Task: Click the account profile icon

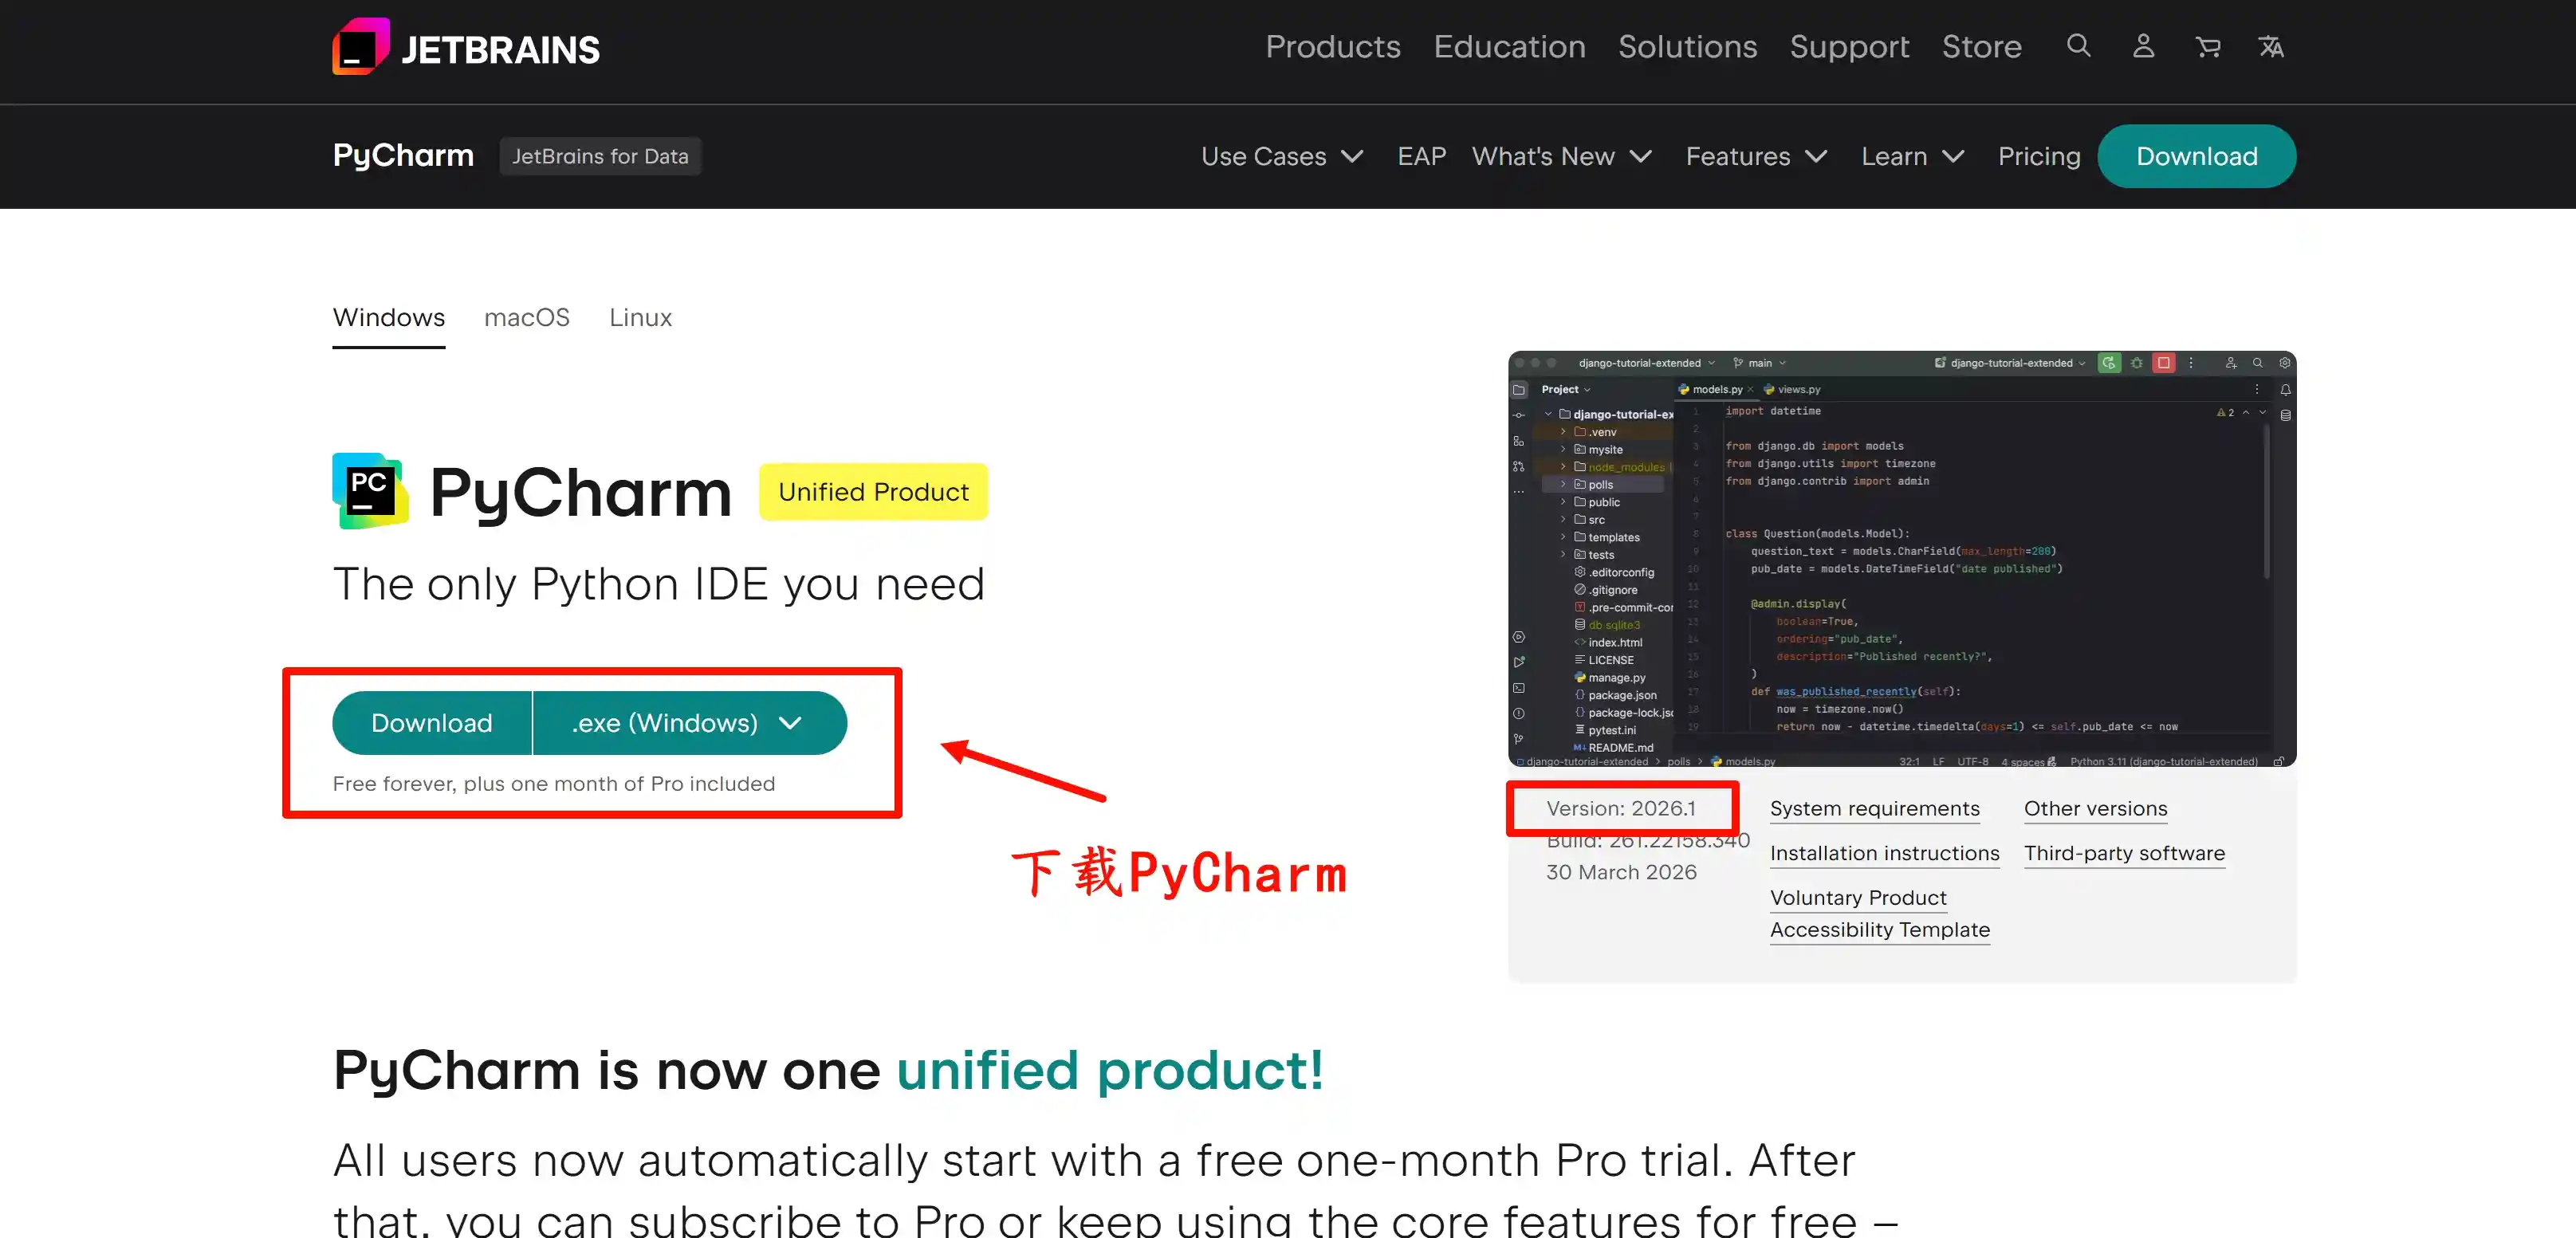Action: (x=2142, y=46)
